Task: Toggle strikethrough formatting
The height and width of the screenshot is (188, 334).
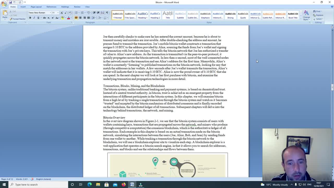Action: tap(44, 18)
